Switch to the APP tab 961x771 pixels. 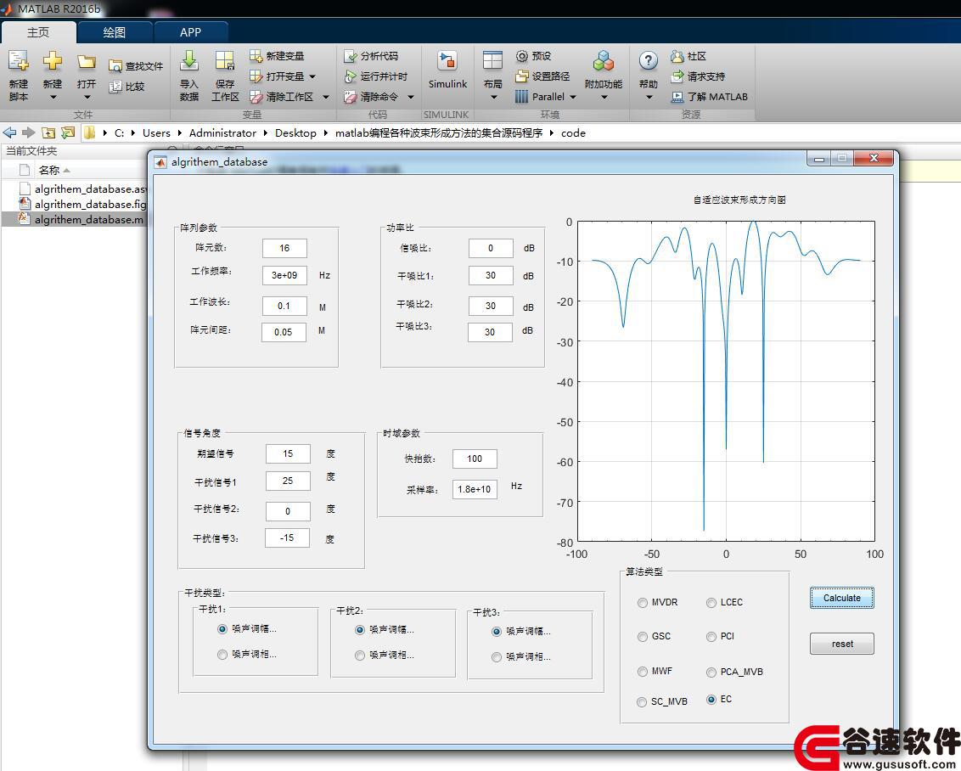click(191, 32)
